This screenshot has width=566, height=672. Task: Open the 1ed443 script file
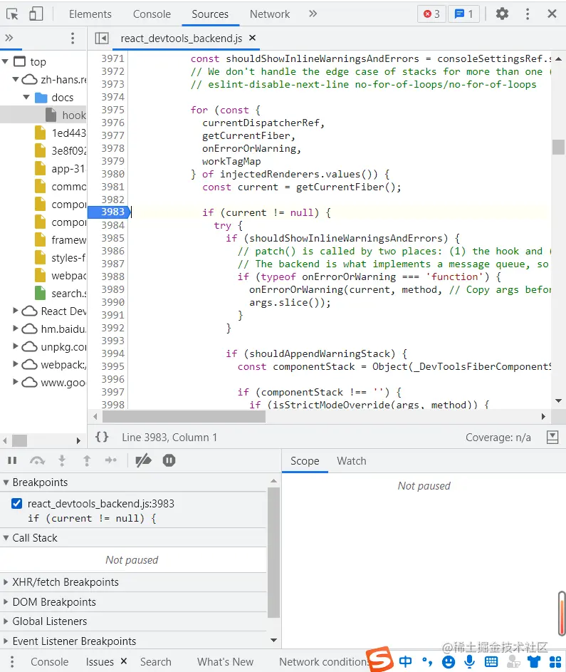pyautogui.click(x=61, y=133)
